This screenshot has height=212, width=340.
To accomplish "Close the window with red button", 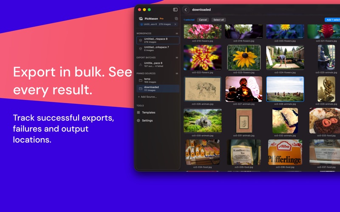I will [x=139, y=9].
